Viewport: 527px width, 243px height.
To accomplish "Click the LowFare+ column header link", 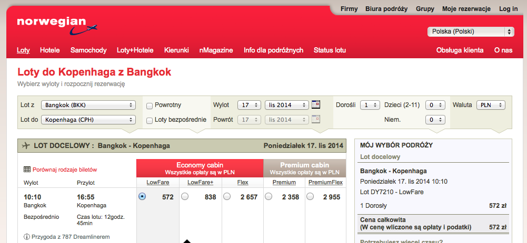I will click(x=200, y=182).
